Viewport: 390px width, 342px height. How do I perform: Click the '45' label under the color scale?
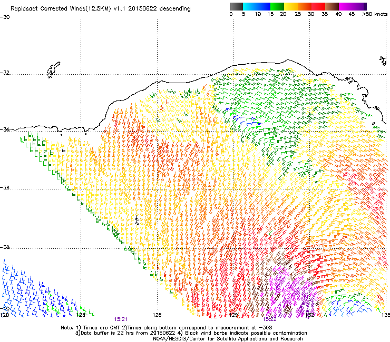coord(352,14)
